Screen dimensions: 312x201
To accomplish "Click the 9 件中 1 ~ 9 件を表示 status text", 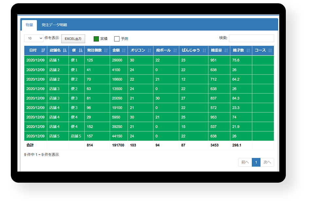I will click(x=41, y=155).
